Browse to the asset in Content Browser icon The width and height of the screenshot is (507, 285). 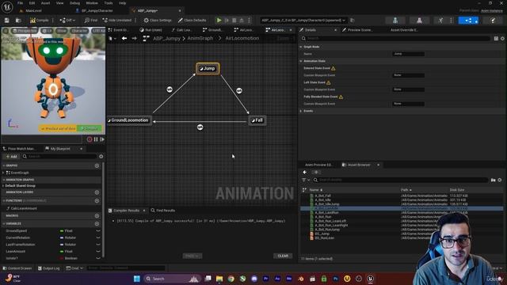pos(18,21)
